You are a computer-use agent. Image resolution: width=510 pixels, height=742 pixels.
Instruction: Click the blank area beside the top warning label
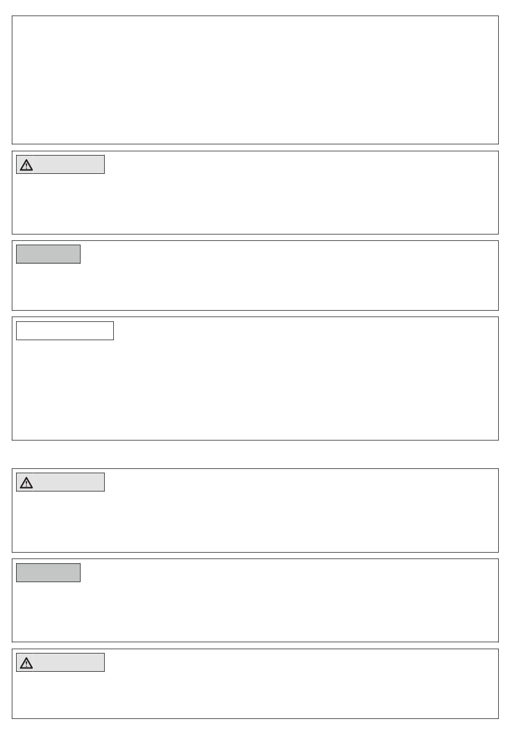tap(301, 165)
